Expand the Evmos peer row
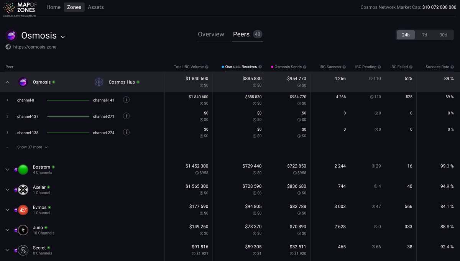Viewport: 460px width, 261px height. pyautogui.click(x=7, y=210)
